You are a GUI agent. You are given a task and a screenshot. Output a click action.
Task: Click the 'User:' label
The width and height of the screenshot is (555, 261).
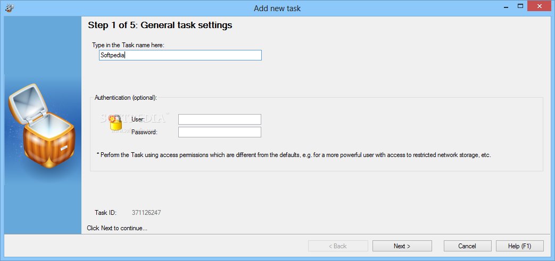[138, 119]
